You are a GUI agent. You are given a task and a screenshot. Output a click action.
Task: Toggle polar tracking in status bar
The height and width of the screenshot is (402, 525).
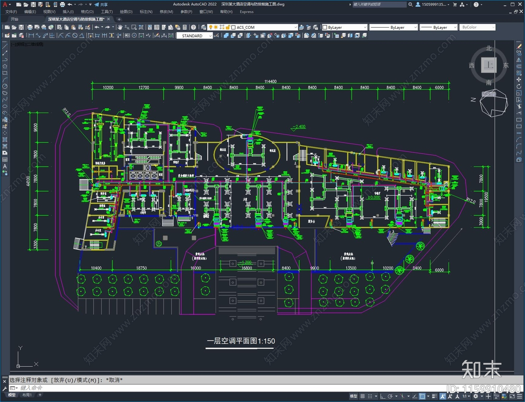[390, 396]
